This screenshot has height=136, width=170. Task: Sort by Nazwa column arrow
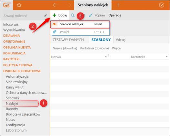coord(106,57)
